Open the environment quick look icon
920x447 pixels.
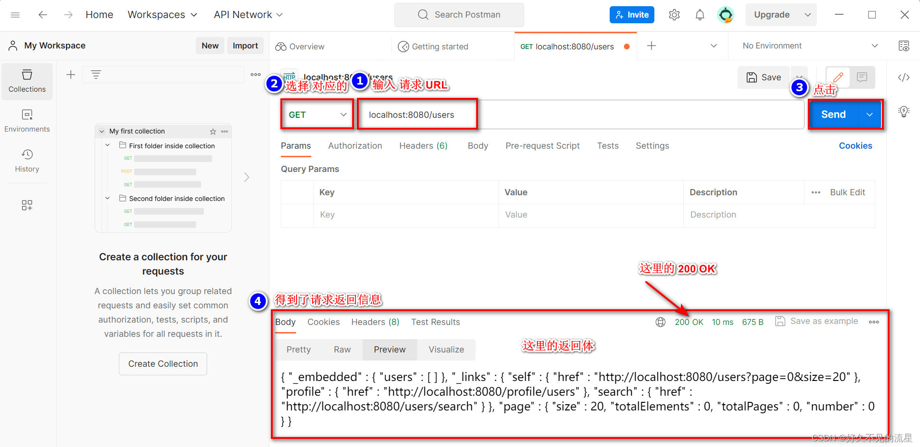904,46
